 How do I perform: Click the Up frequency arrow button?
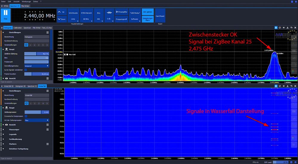pos(61,12)
